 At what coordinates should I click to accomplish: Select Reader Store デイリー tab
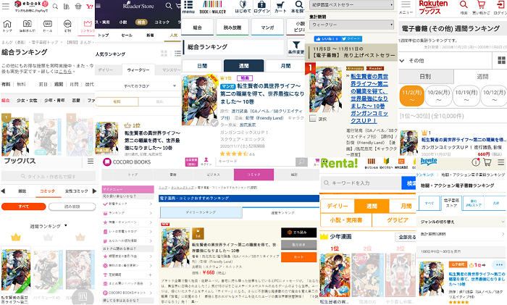106,70
